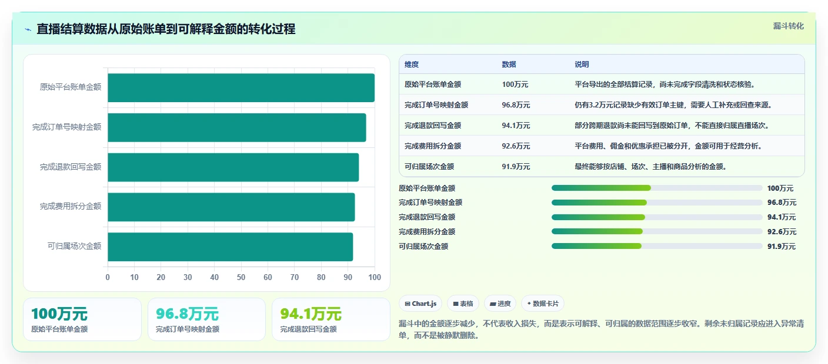Viewport: 828px width, 364px height.
Task: Click the 数据卡片 tag chip
Action: pyautogui.click(x=543, y=304)
